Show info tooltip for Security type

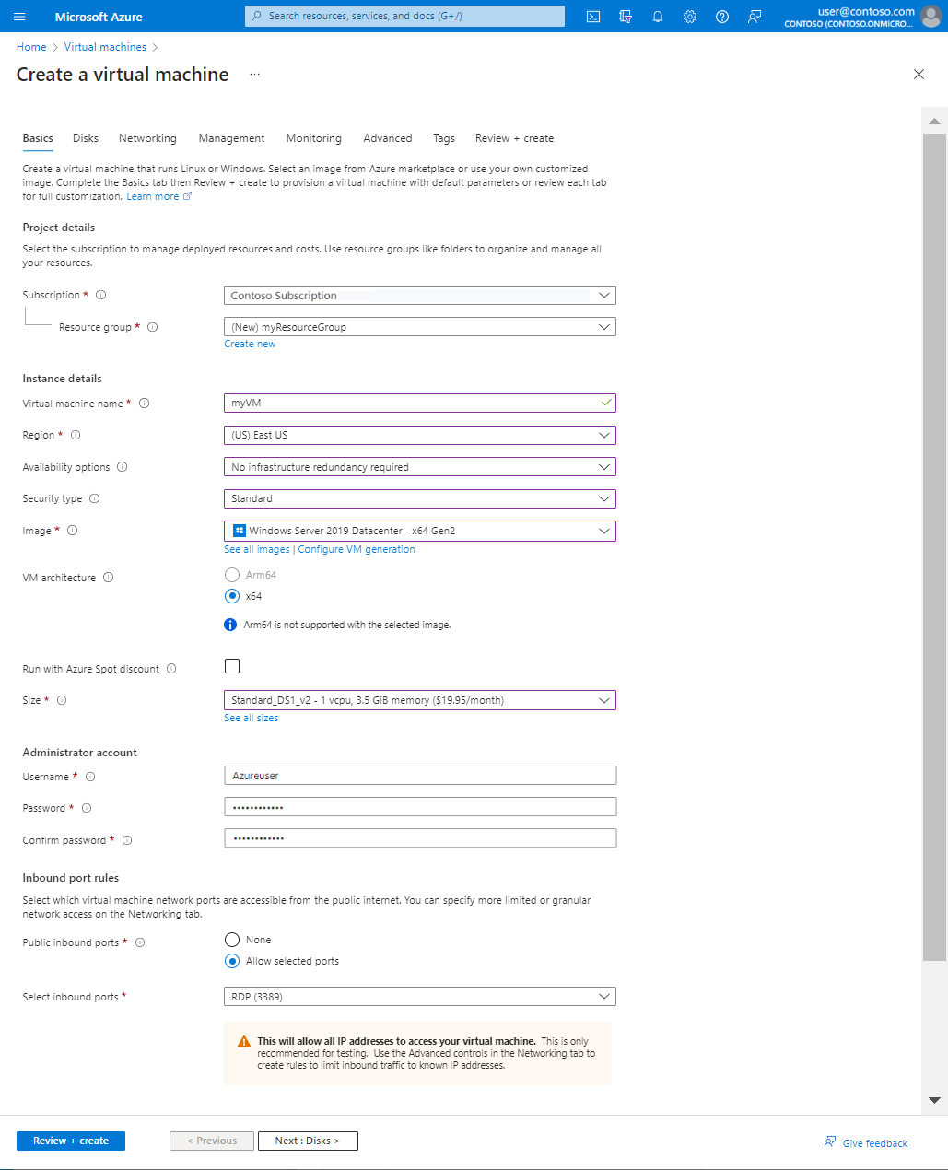(95, 498)
